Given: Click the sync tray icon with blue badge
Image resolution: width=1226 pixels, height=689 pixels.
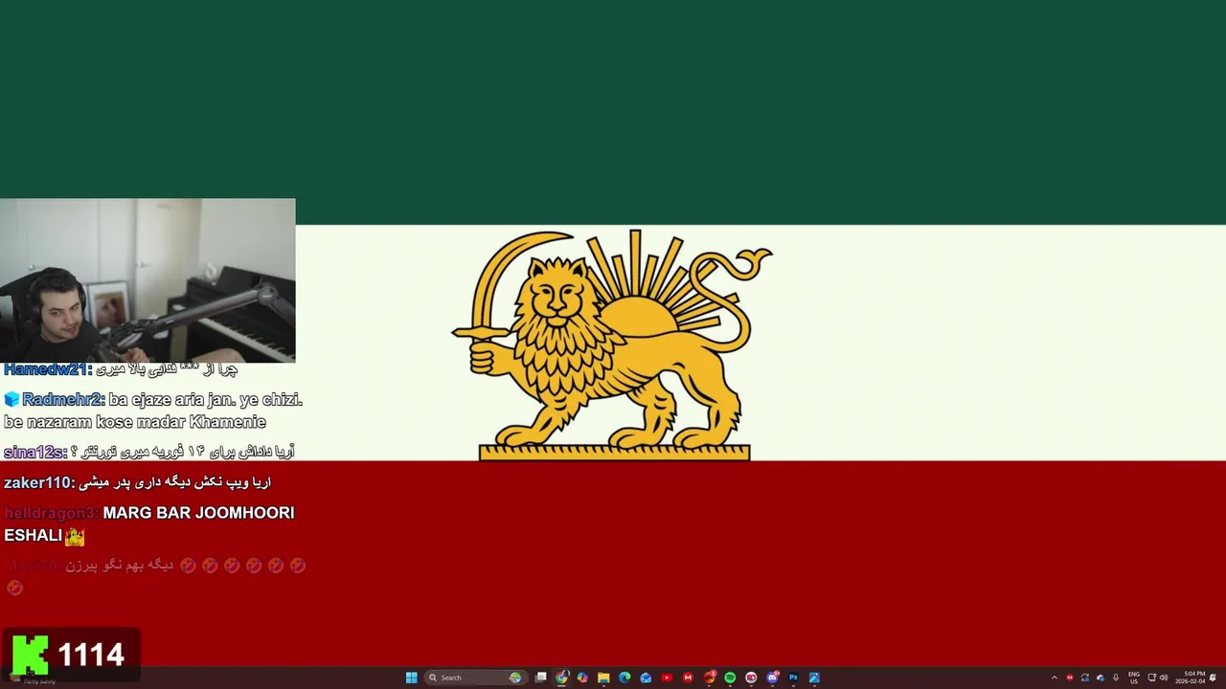Looking at the screenshot, I should (1085, 678).
